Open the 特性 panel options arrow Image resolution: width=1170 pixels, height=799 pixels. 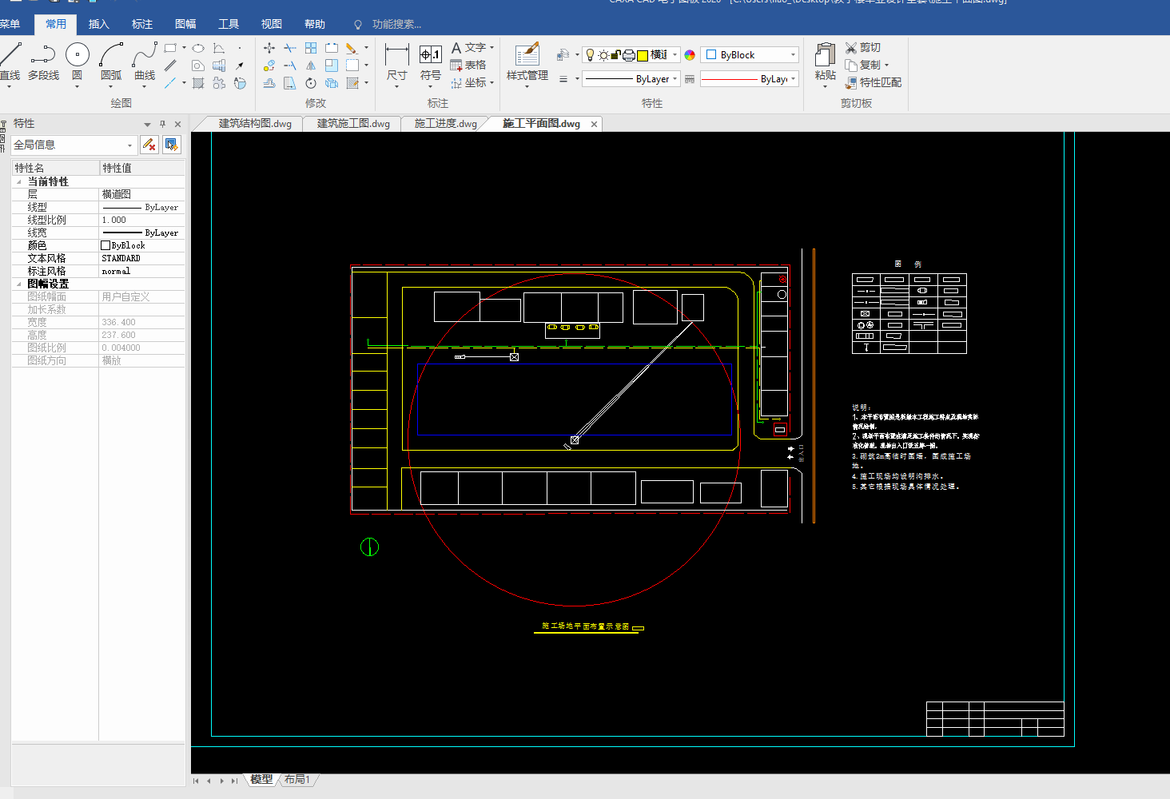147,125
